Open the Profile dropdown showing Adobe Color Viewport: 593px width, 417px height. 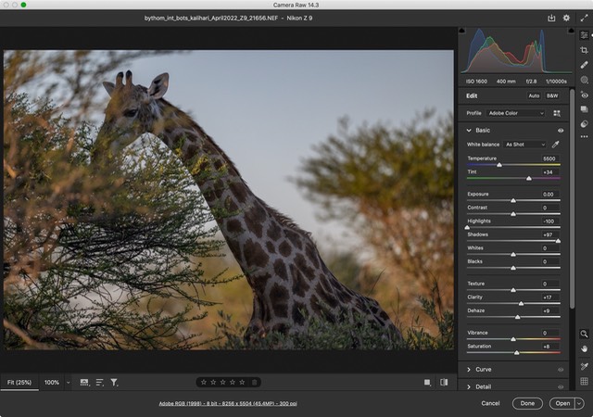(516, 113)
